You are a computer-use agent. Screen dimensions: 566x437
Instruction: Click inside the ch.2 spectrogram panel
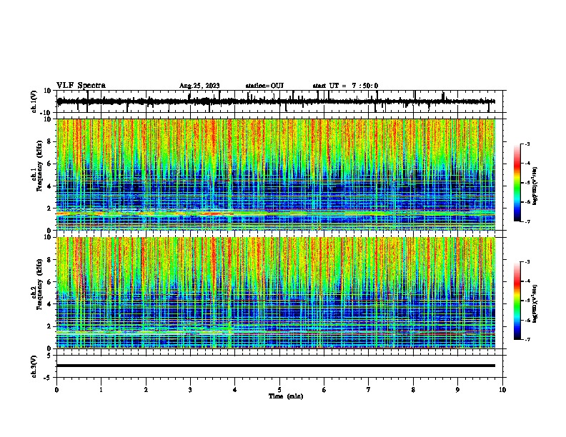(x=276, y=293)
